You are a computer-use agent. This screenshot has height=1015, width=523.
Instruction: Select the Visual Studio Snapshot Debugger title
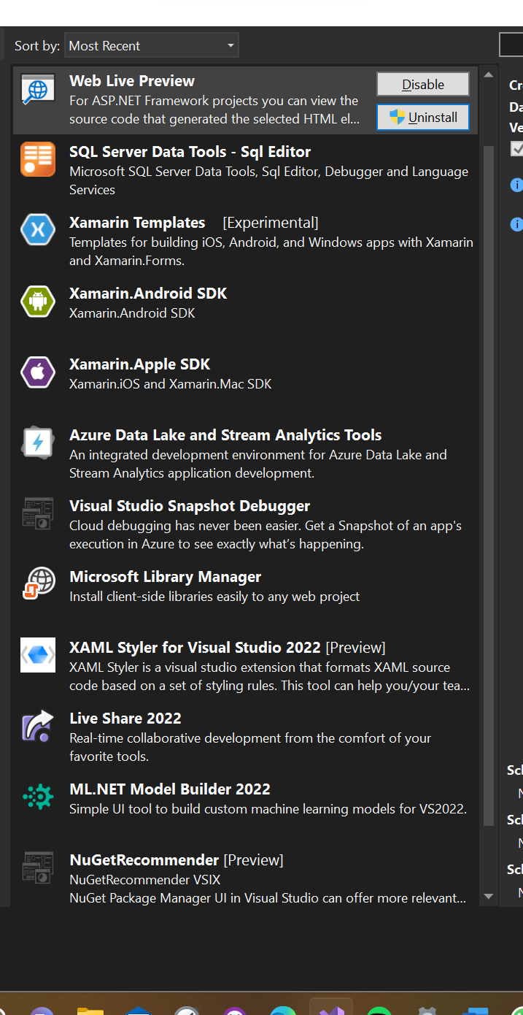coord(190,506)
